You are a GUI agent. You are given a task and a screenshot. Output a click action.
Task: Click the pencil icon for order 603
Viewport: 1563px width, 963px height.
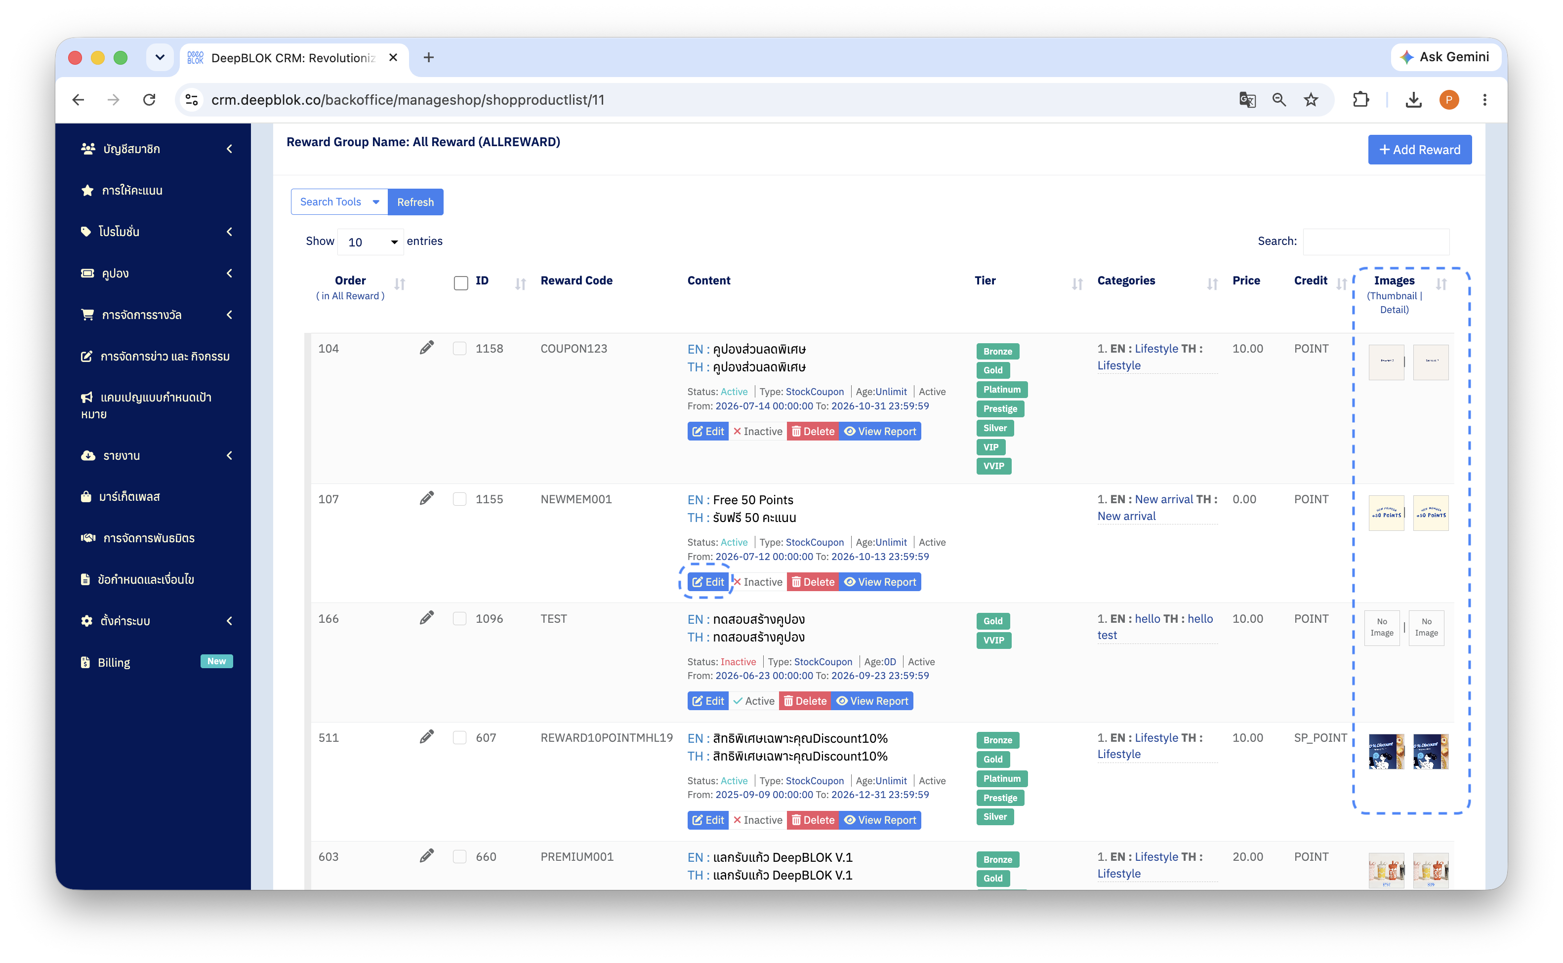(x=427, y=856)
